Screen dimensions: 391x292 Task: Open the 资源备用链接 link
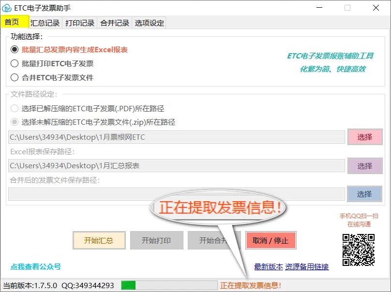307,267
